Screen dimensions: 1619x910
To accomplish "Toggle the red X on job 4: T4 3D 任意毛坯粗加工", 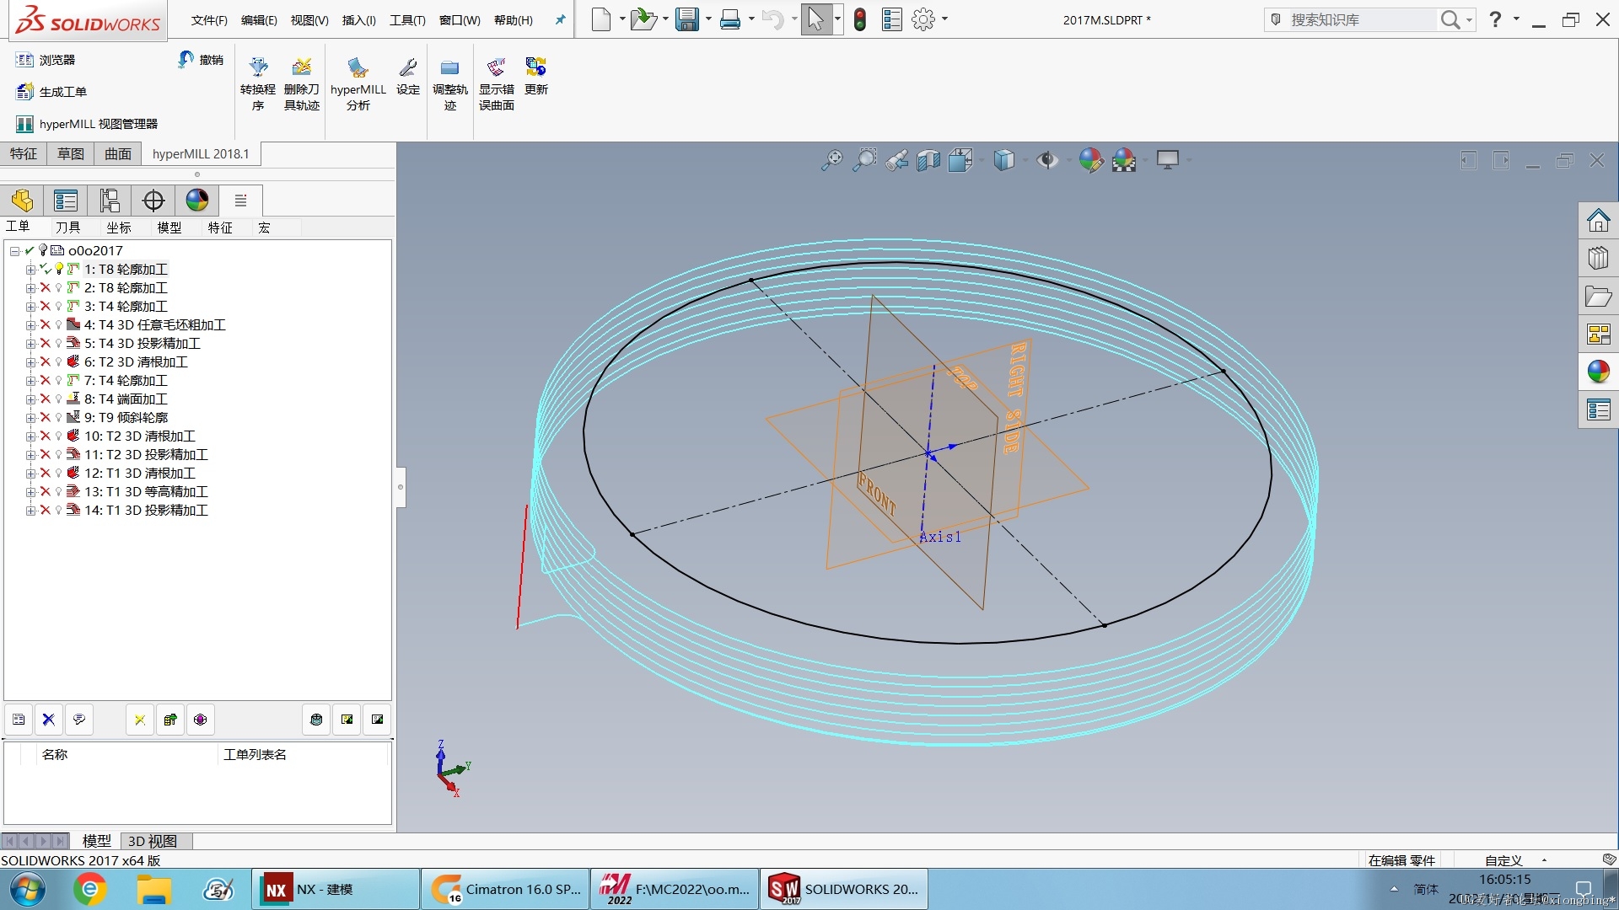I will coord(46,325).
